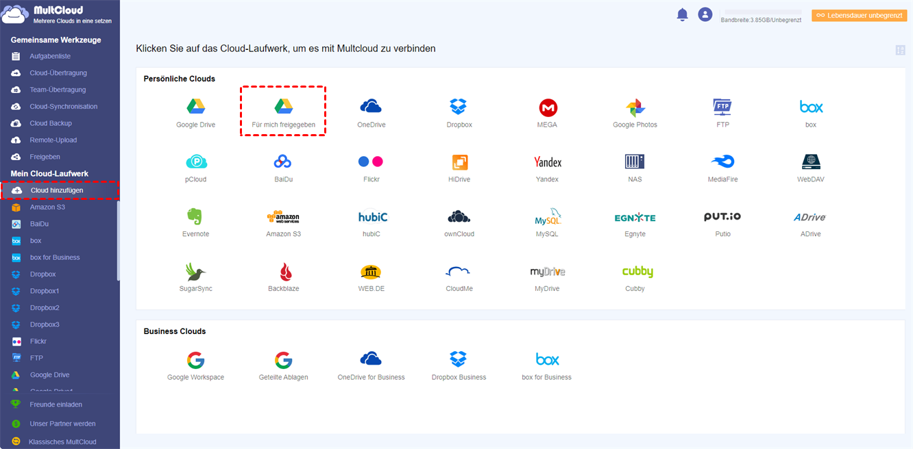Click the Freunde einladen link

56,405
